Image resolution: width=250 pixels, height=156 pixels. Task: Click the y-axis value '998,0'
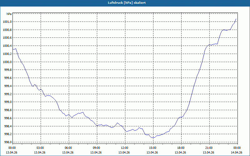8,142
